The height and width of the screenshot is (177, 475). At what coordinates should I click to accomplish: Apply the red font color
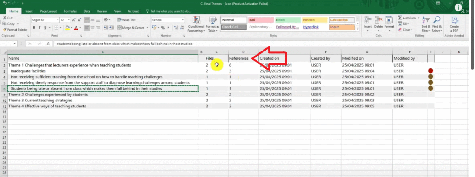point(76,28)
